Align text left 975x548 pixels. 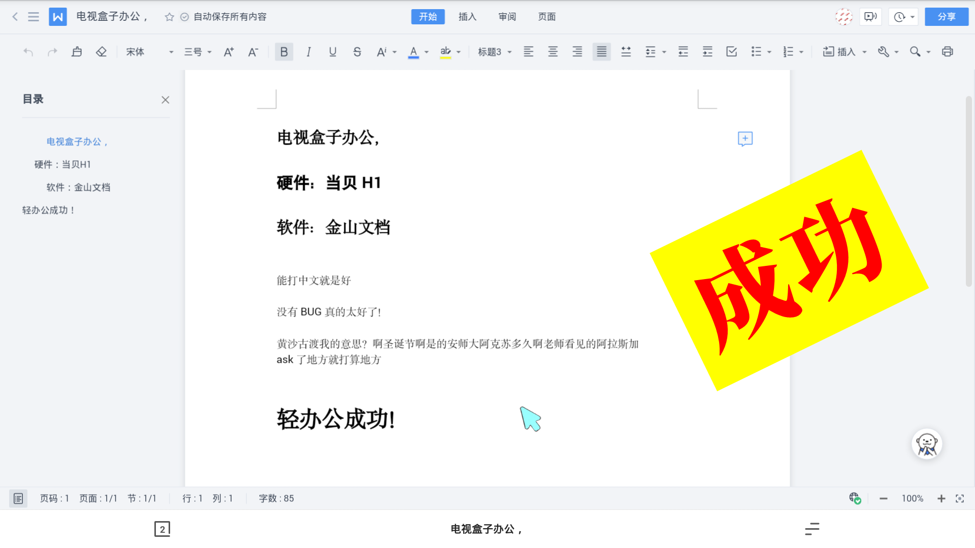pyautogui.click(x=528, y=52)
